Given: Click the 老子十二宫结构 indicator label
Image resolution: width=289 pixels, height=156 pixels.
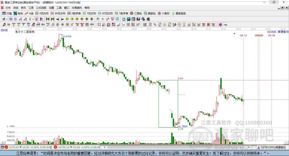Looking at the screenshot, I should click(x=25, y=32).
